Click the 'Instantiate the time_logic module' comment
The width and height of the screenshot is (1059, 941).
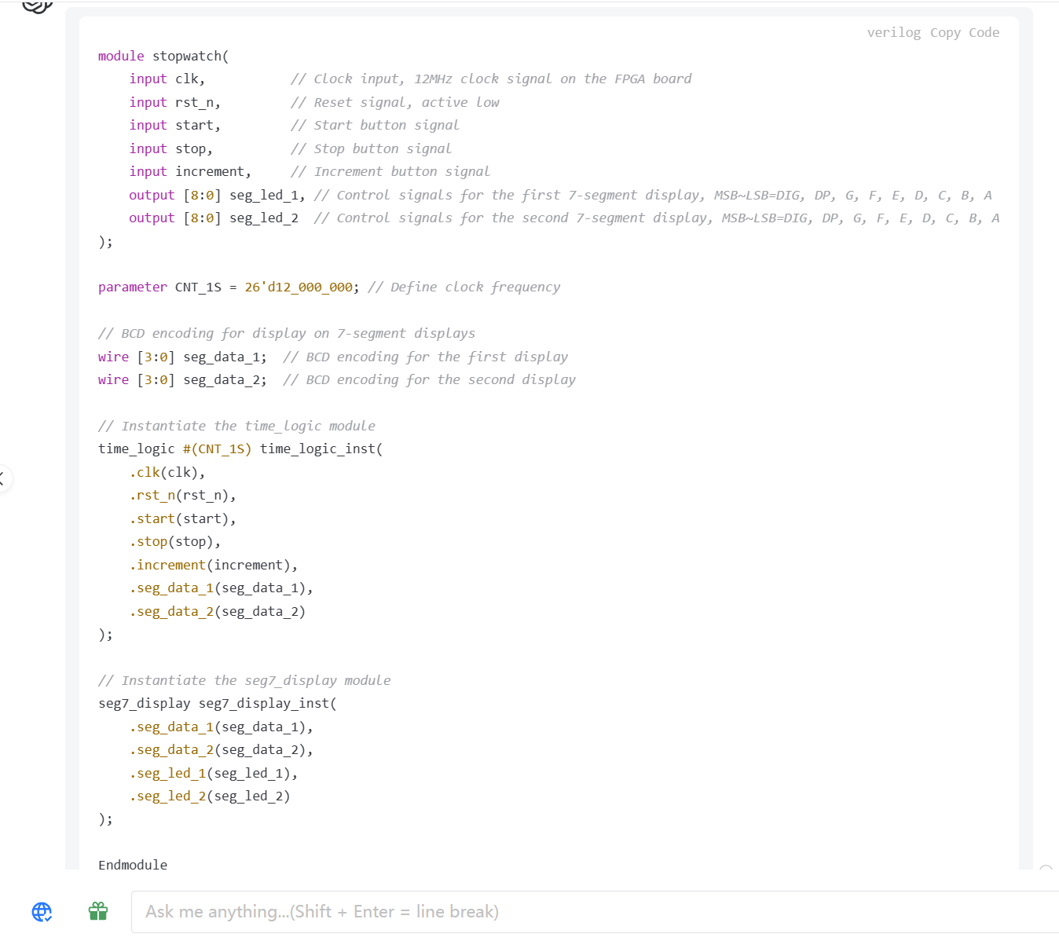point(236,426)
